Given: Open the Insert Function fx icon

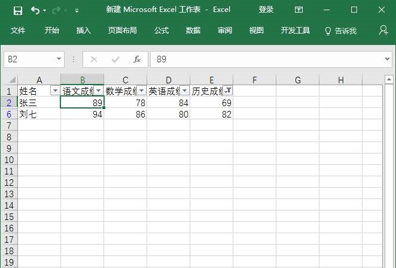Looking at the screenshot, I should [x=137, y=59].
